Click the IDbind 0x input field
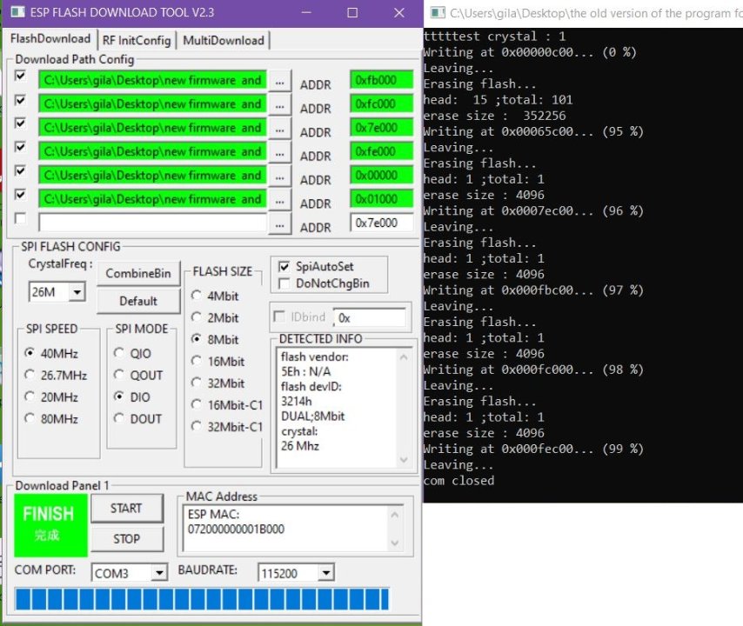Screen dimensions: 743x626 [x=370, y=317]
